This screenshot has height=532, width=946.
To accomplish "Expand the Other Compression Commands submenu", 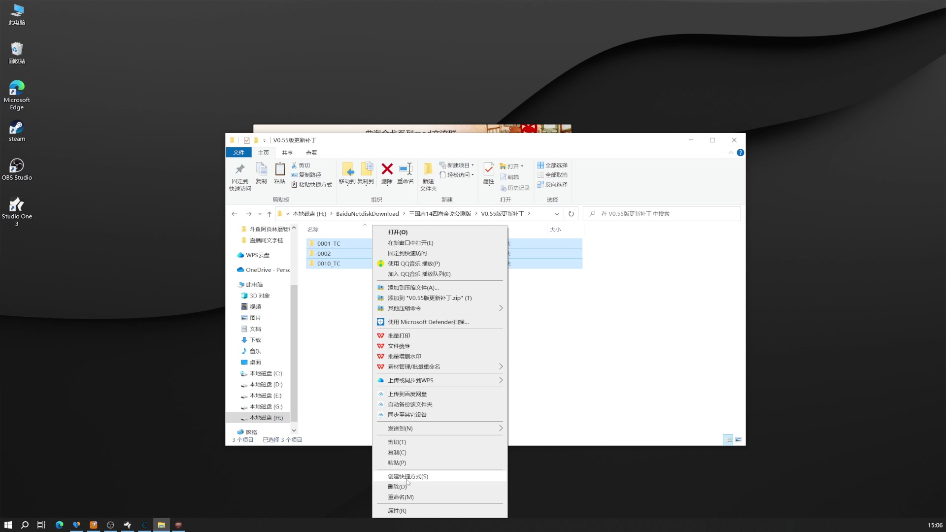I will point(439,308).
